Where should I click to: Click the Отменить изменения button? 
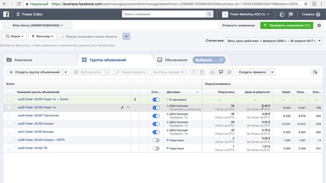tap(238, 25)
